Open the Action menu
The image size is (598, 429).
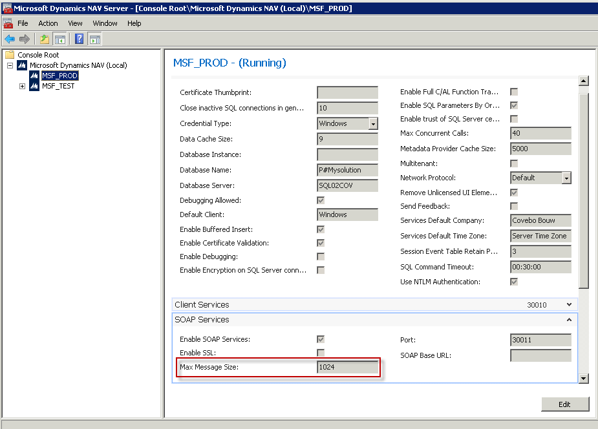point(48,23)
